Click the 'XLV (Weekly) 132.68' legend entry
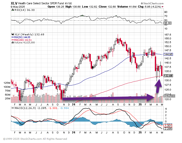This screenshot has height=143, width=182. [x=29, y=35]
